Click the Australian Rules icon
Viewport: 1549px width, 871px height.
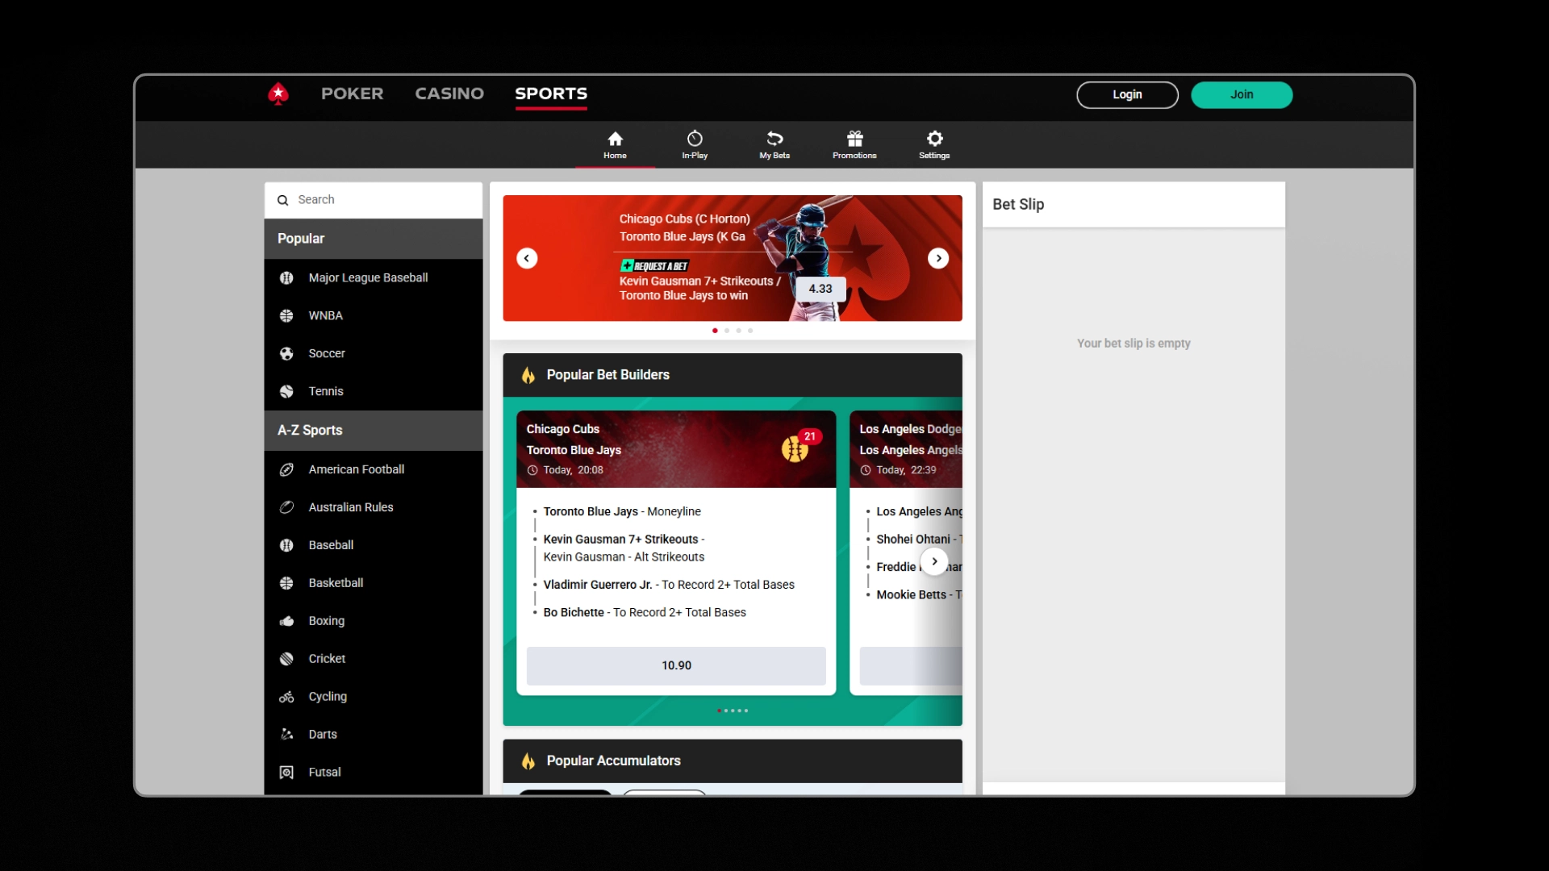286,507
